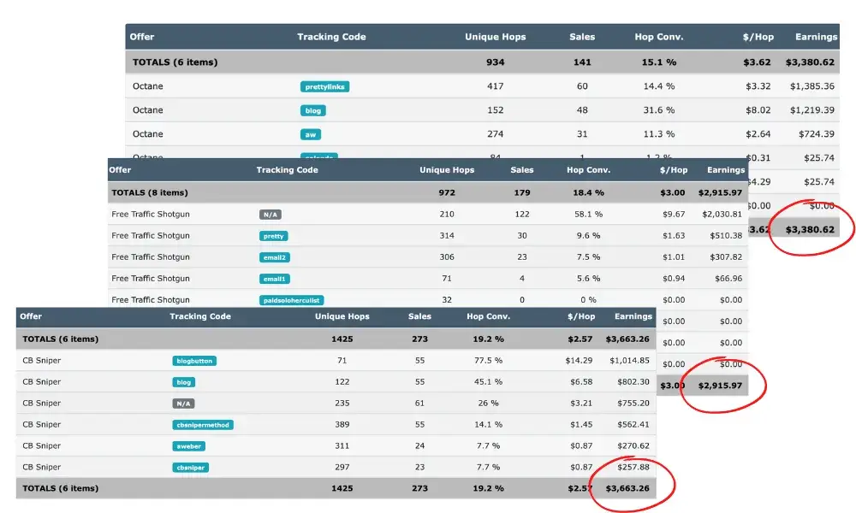This screenshot has width=856, height=513.
Task: Select the cbsnipermethod tracking badge
Action: tap(201, 424)
